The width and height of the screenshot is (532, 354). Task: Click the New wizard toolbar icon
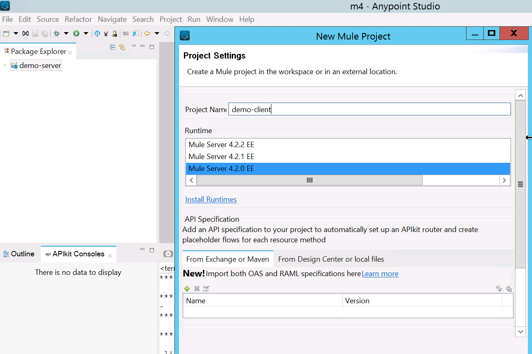point(6,33)
